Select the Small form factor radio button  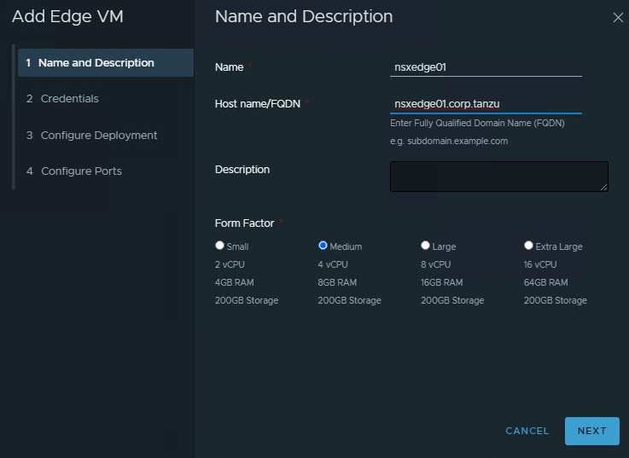pyautogui.click(x=220, y=246)
